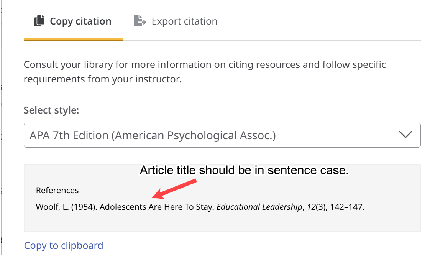The width and height of the screenshot is (430, 255).
Task: Click the copy pages icon beside Copy citation
Action: click(x=38, y=21)
